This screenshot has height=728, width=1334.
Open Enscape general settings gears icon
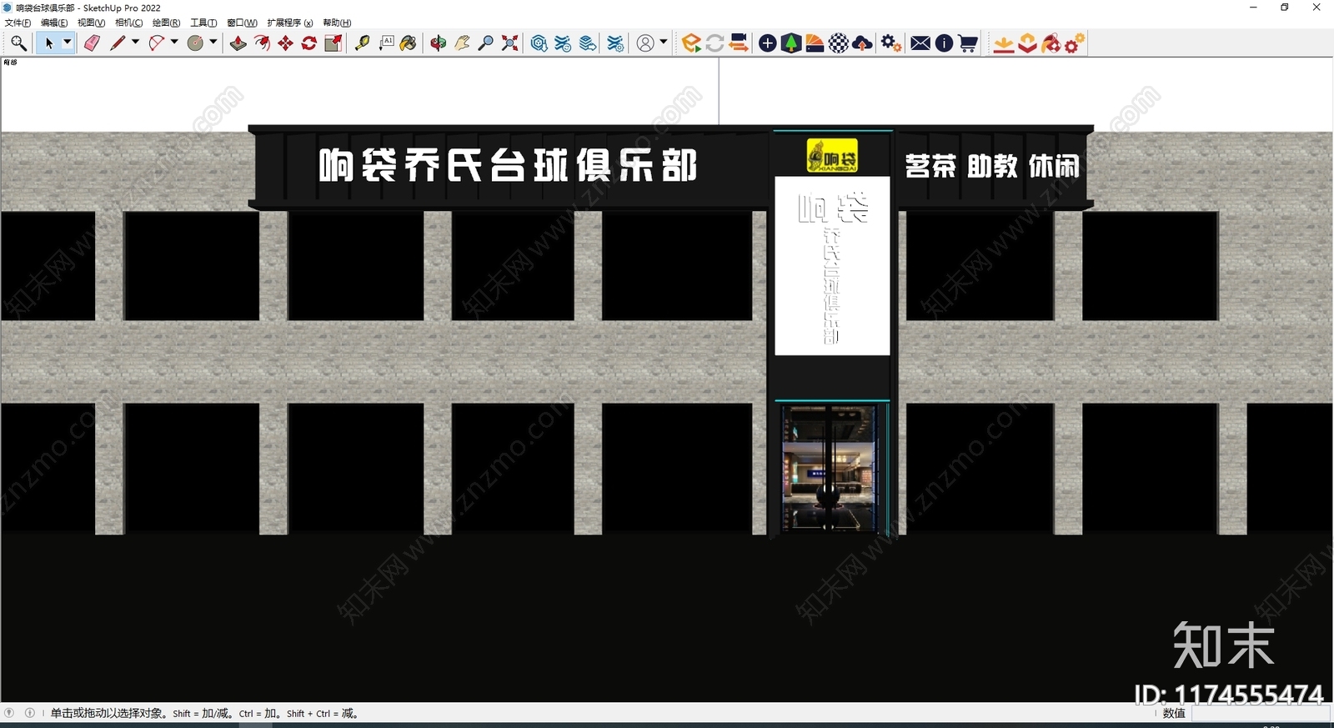click(x=891, y=43)
